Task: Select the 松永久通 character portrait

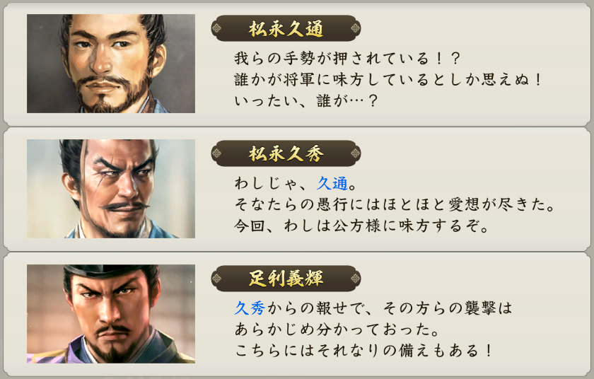Action: click(x=111, y=64)
